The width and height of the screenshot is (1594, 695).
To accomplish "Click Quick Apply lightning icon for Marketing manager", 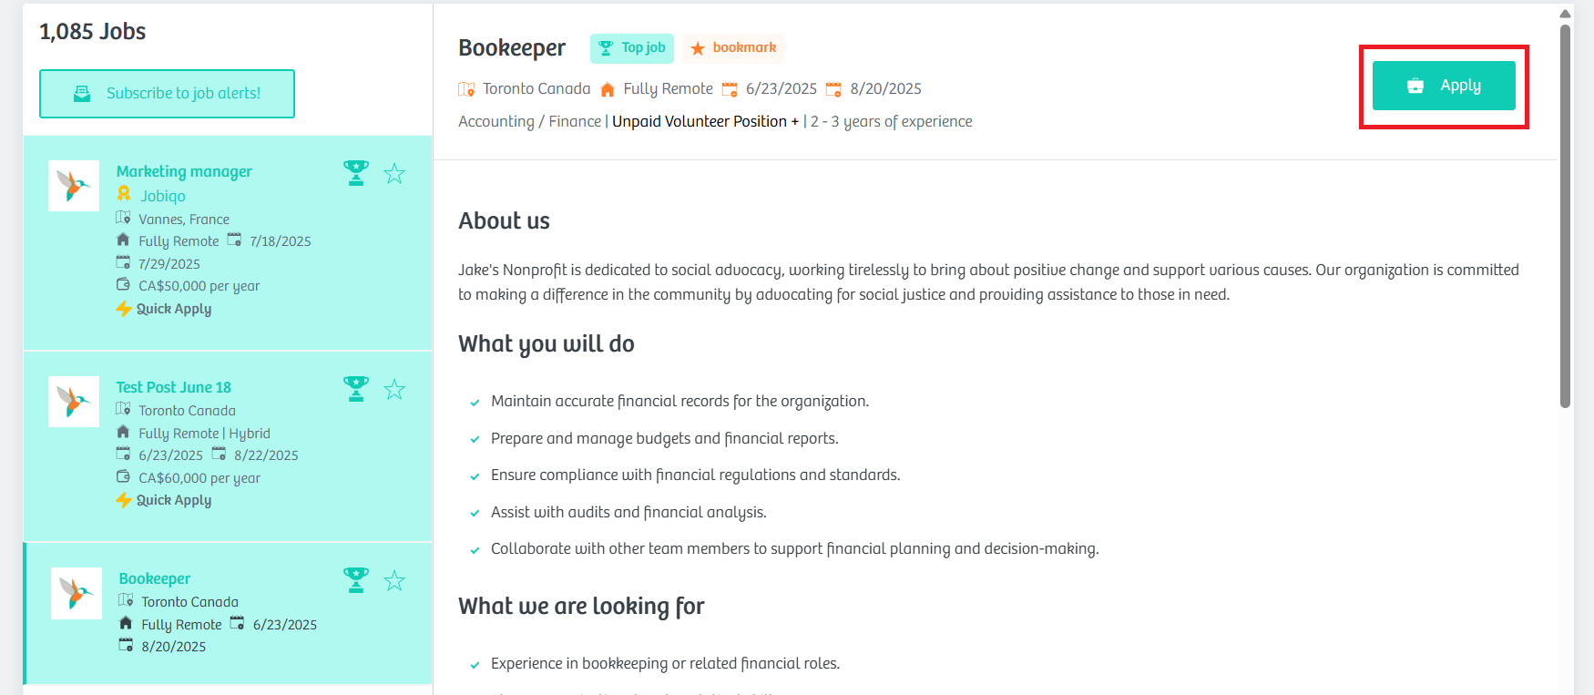I will (124, 309).
